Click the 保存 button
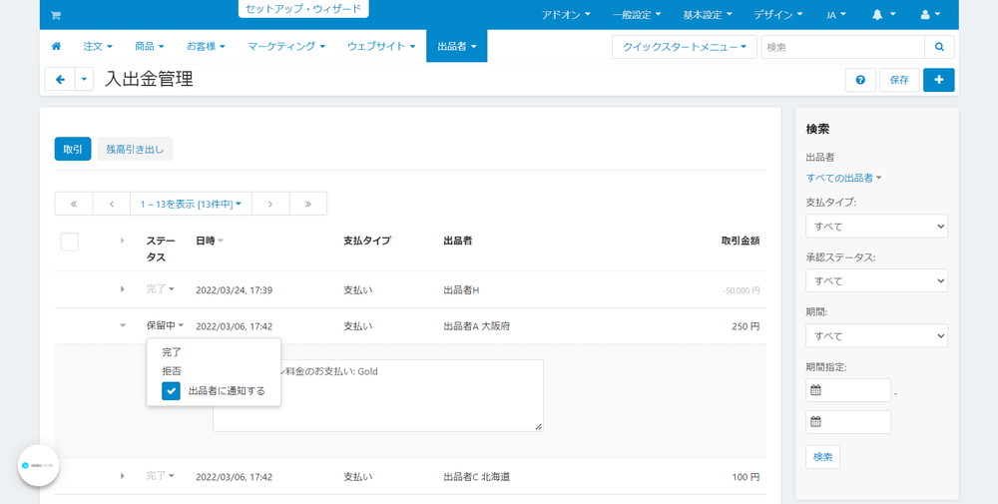Image resolution: width=998 pixels, height=504 pixels. point(899,80)
